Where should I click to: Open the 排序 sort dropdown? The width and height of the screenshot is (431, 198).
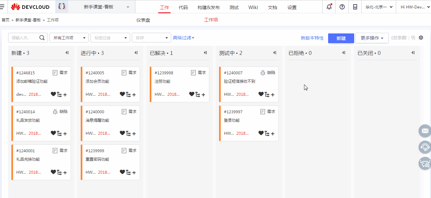click(151, 37)
